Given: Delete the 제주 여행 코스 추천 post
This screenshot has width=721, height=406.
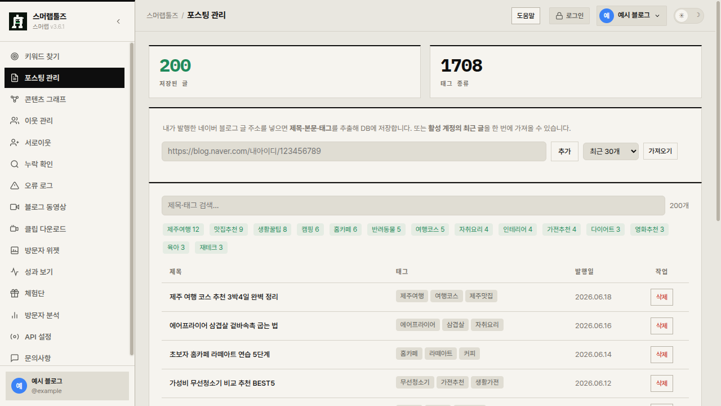Looking at the screenshot, I should (x=661, y=297).
